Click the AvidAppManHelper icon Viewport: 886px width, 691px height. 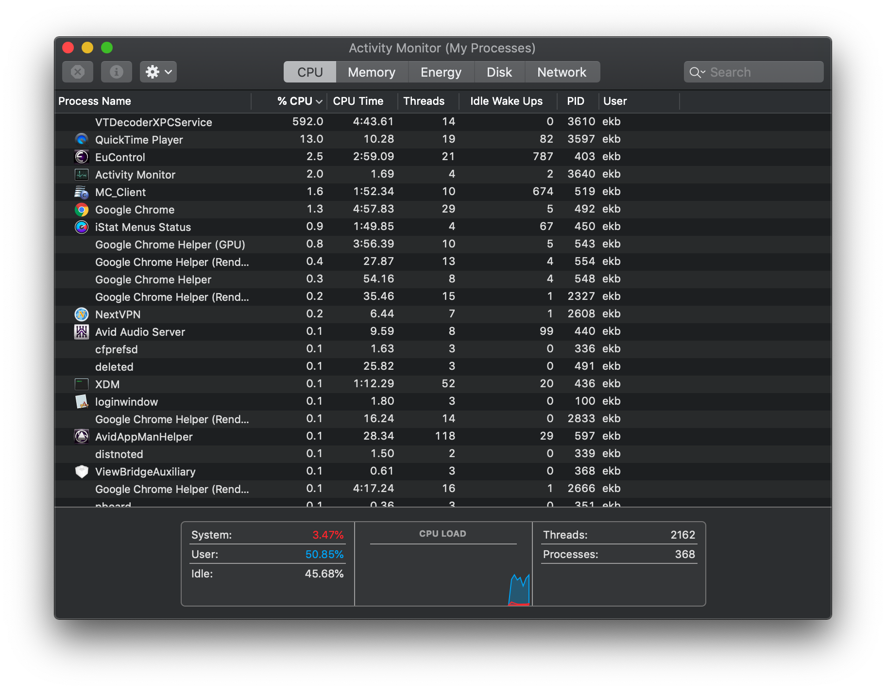tap(82, 437)
